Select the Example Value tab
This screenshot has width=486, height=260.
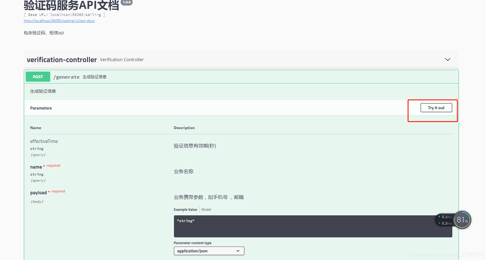coord(185,210)
